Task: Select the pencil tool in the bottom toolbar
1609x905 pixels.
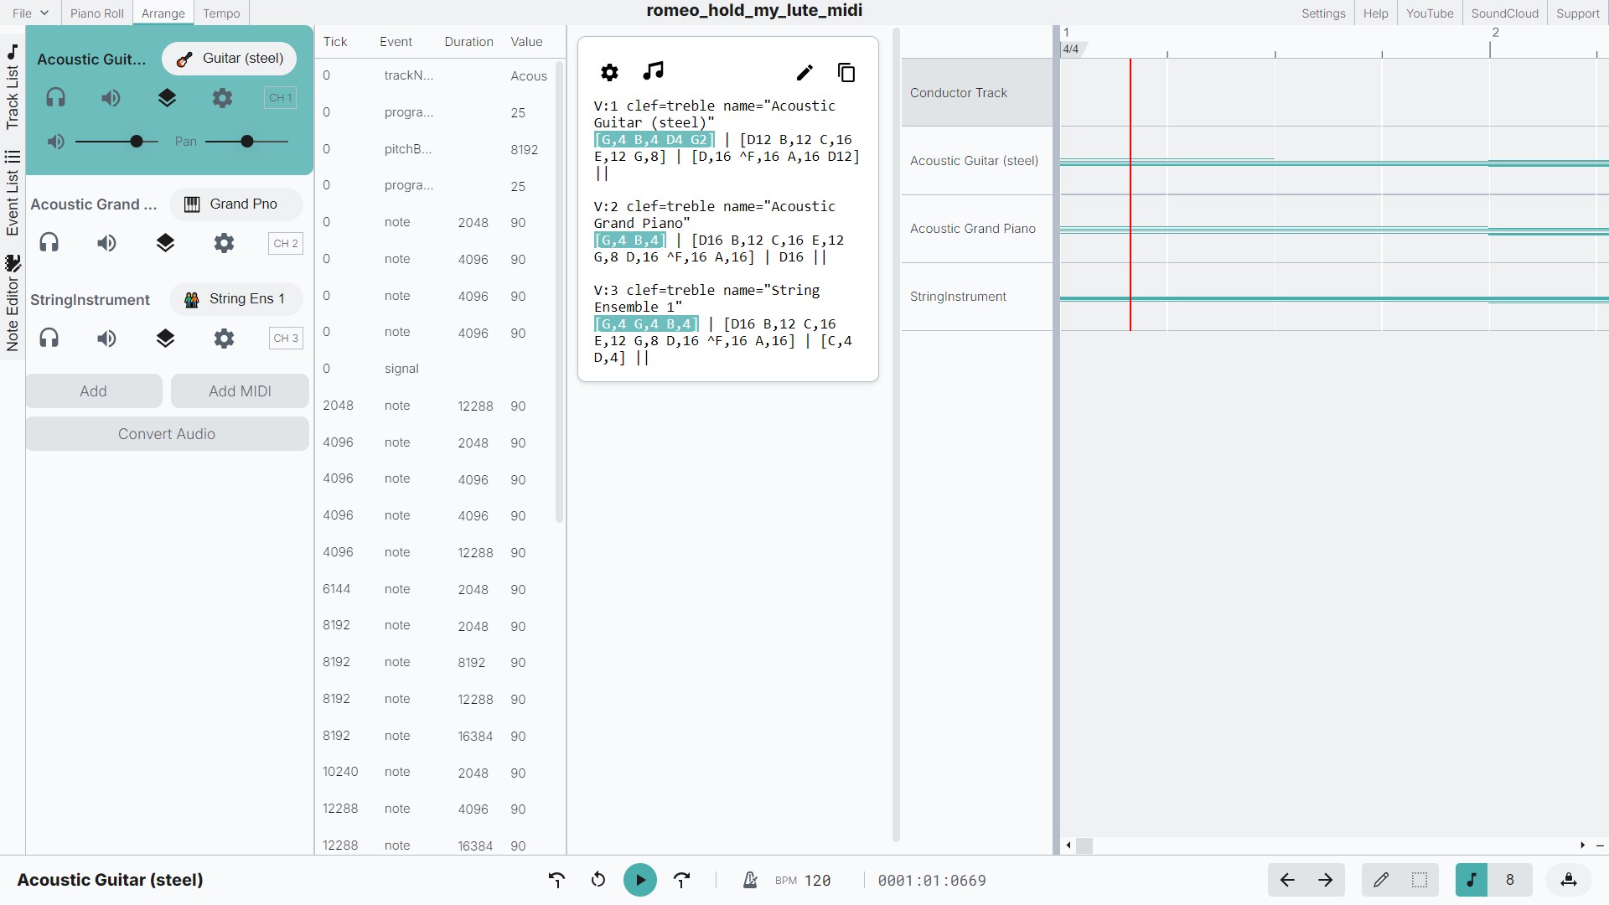Action: pos(1381,880)
